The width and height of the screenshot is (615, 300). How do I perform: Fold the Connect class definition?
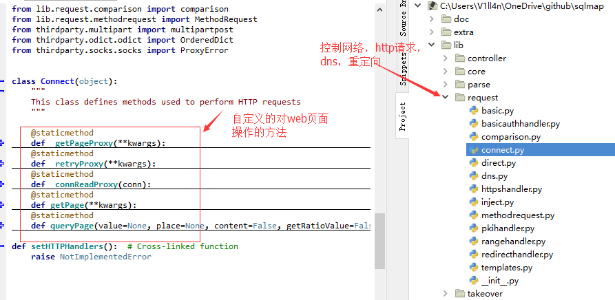[x=2, y=81]
